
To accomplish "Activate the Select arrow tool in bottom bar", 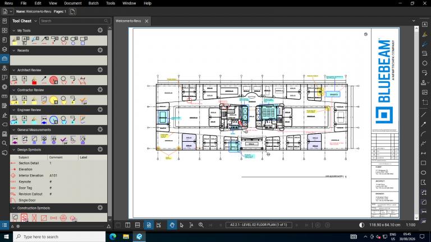I will pos(182,225).
